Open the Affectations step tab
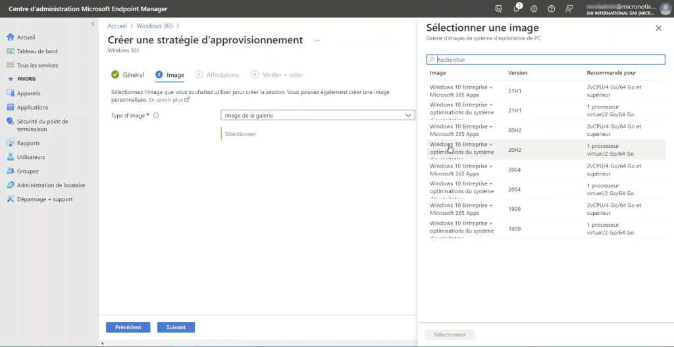This screenshot has height=347, width=674. tap(217, 75)
